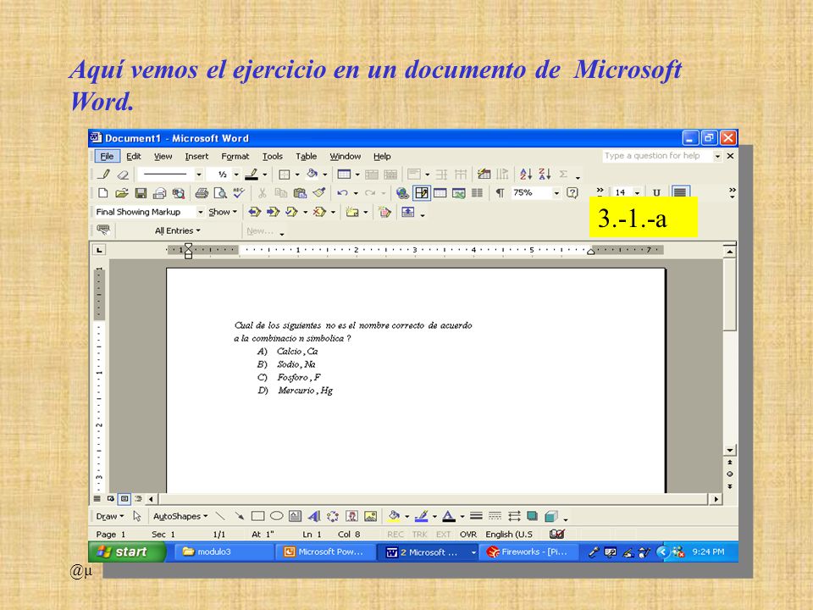Click the Sort Ascending A-Z icon
The image size is (813, 610).
coord(526,175)
